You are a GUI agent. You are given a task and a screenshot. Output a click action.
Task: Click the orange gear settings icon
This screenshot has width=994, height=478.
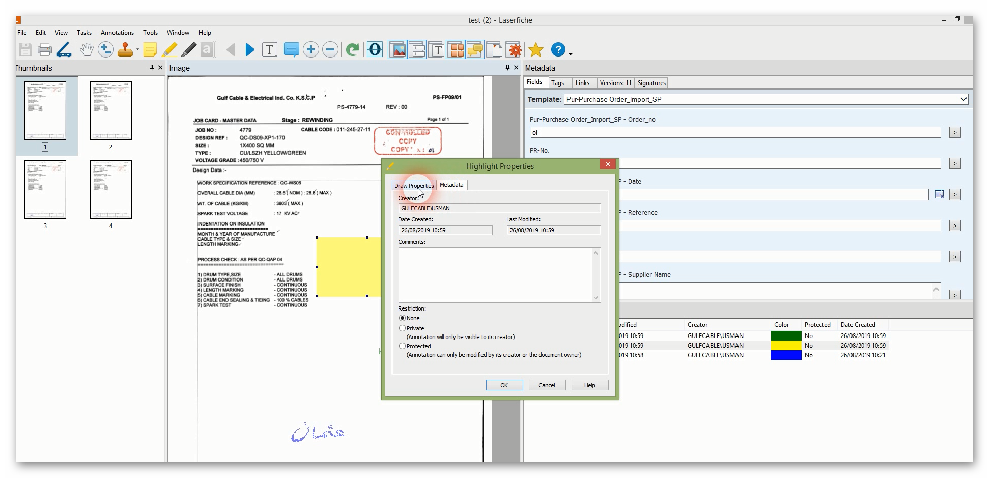pos(515,50)
